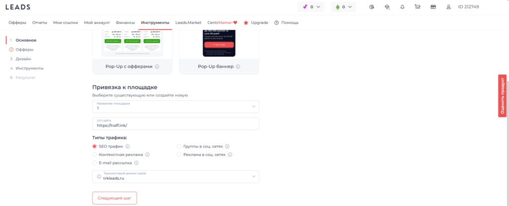Open the messages envelope icon
Image resolution: width=509 pixels, height=206 pixels.
point(418,7)
